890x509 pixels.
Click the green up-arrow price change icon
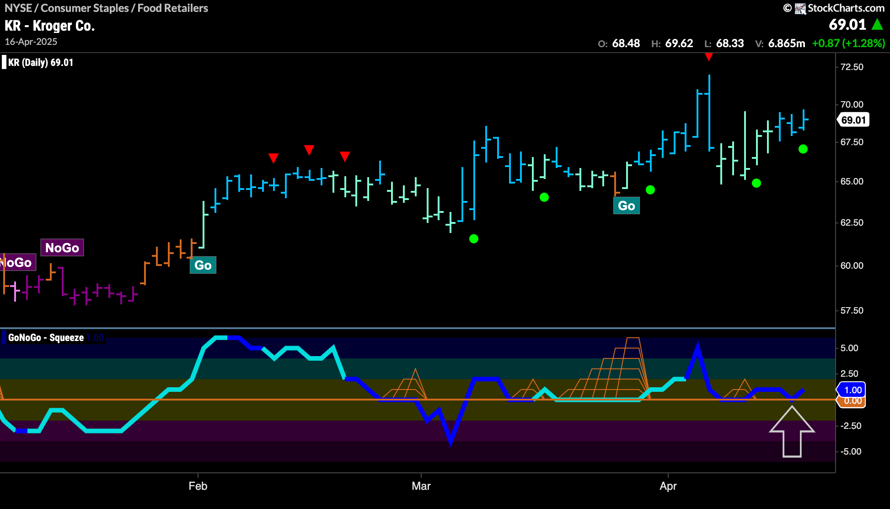(x=877, y=24)
